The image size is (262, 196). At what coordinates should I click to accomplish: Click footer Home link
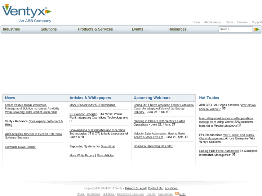80,194
